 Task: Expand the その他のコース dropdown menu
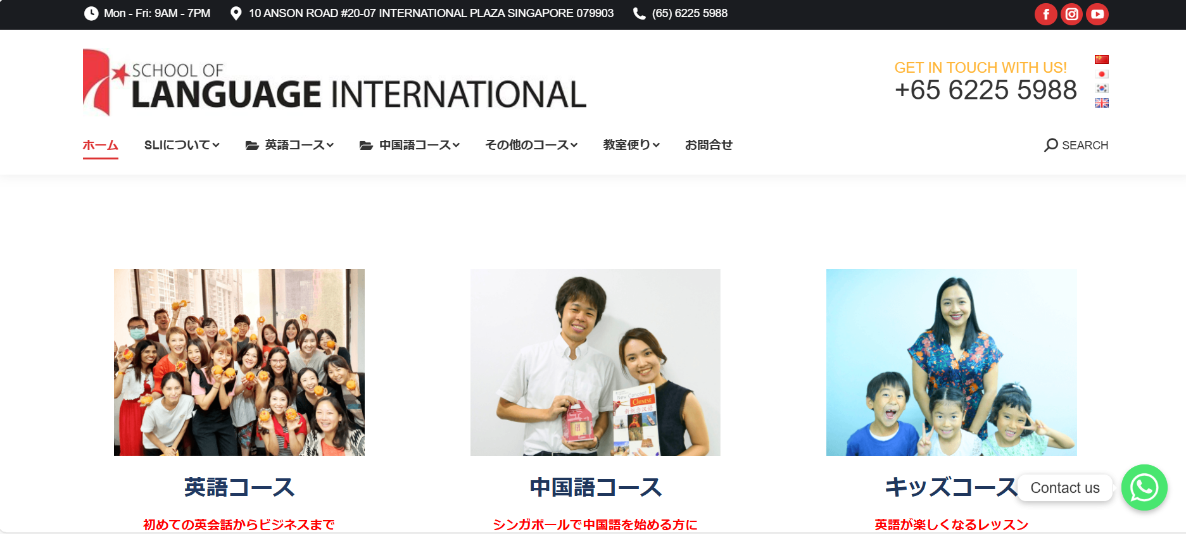pos(531,145)
